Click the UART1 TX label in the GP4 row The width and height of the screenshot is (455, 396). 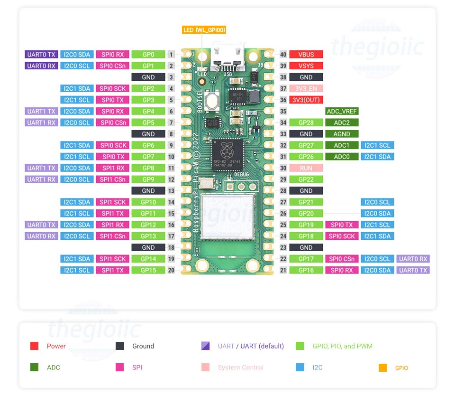click(41, 111)
